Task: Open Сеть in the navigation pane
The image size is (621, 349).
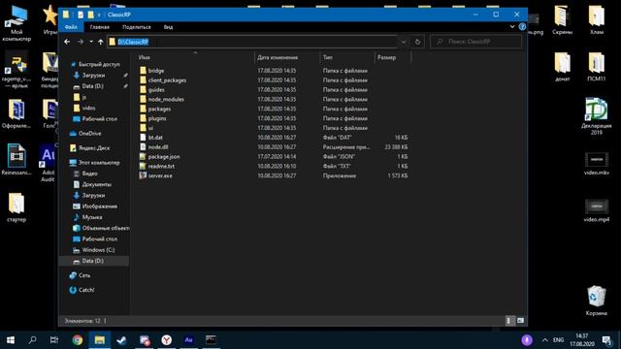Action: coord(84,275)
